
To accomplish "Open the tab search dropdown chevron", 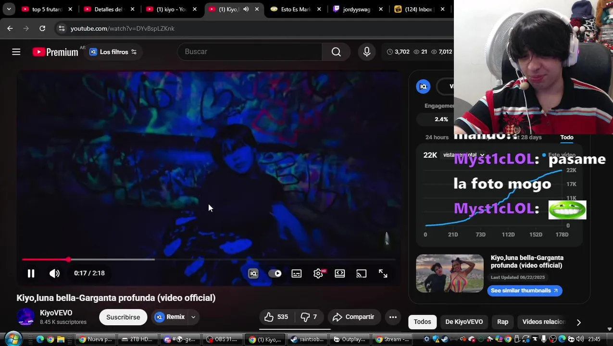I will coord(9,9).
